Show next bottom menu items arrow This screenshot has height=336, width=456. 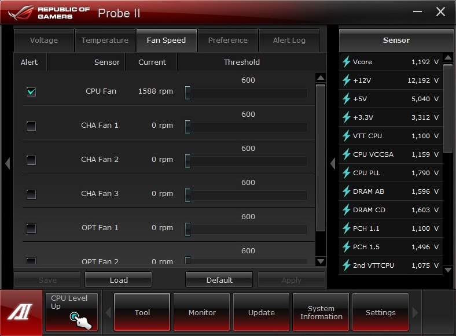[x=415, y=313]
